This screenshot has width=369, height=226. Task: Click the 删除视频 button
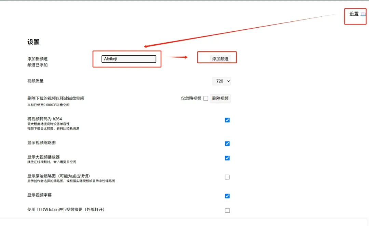[x=220, y=99]
